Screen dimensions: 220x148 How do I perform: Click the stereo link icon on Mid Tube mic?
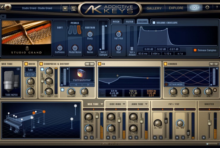coord(18,69)
